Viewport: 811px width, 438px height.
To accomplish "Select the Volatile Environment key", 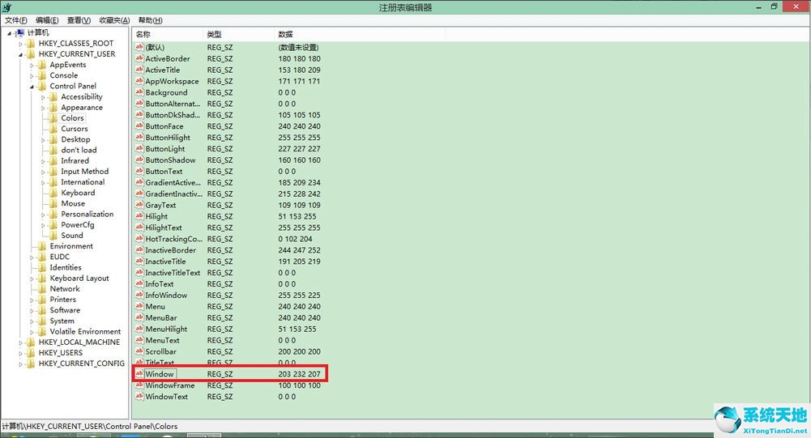I will [x=85, y=331].
